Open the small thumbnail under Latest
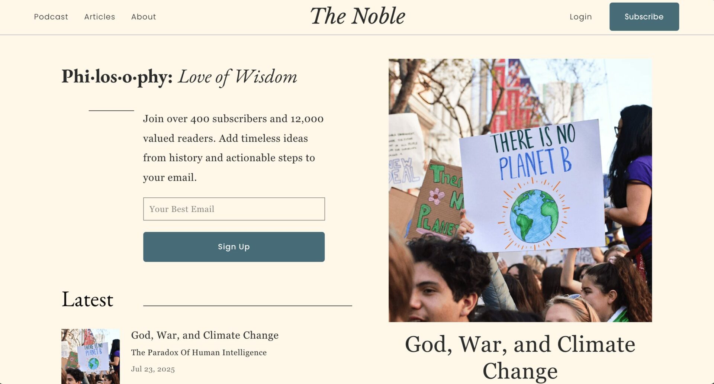714x384 pixels. click(x=90, y=356)
